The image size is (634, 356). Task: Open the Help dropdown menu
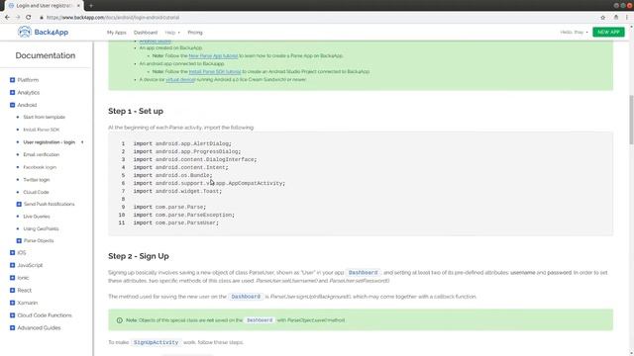(x=172, y=33)
